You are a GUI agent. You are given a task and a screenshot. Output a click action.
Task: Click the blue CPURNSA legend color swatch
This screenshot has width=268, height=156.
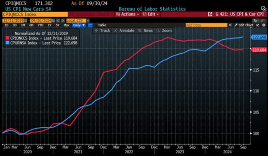(x=7, y=43)
